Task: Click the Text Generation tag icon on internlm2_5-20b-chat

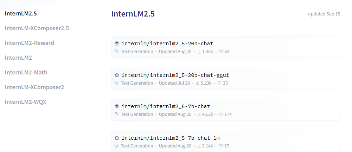Action: click(117, 52)
